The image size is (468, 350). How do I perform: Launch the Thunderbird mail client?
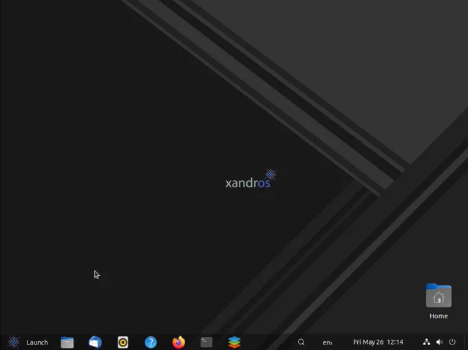[95, 342]
